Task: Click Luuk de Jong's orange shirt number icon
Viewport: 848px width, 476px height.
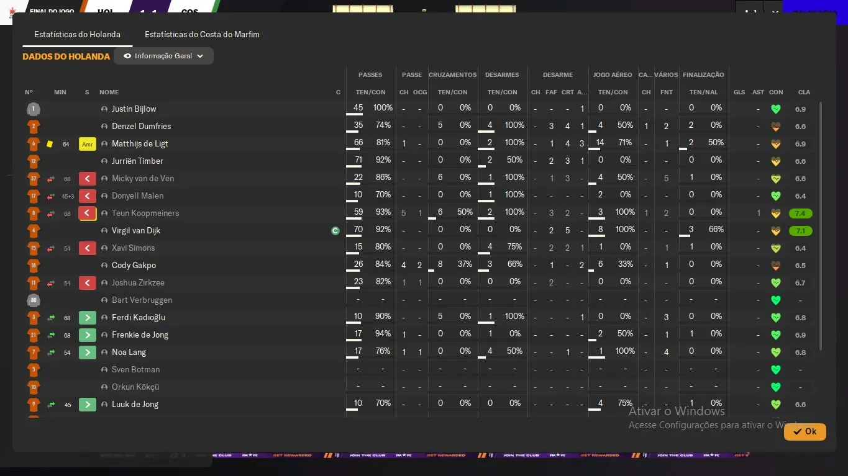Action: point(34,405)
